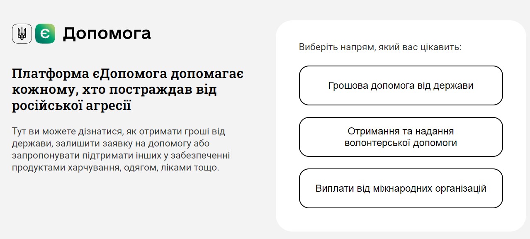Click the paragraph line starting Тут ви можете дізнатися

[119, 132]
